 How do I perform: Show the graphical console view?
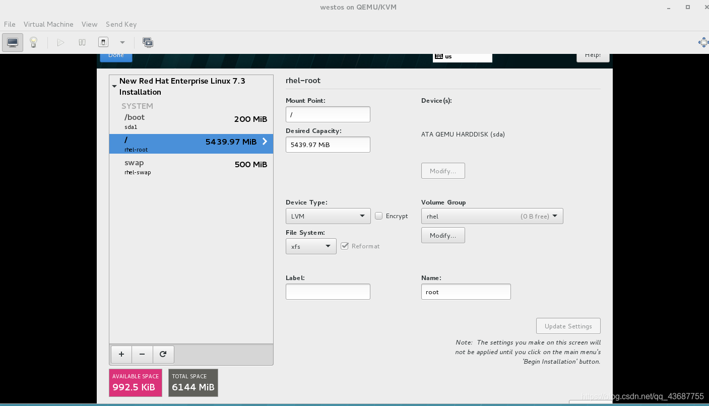(x=13, y=42)
